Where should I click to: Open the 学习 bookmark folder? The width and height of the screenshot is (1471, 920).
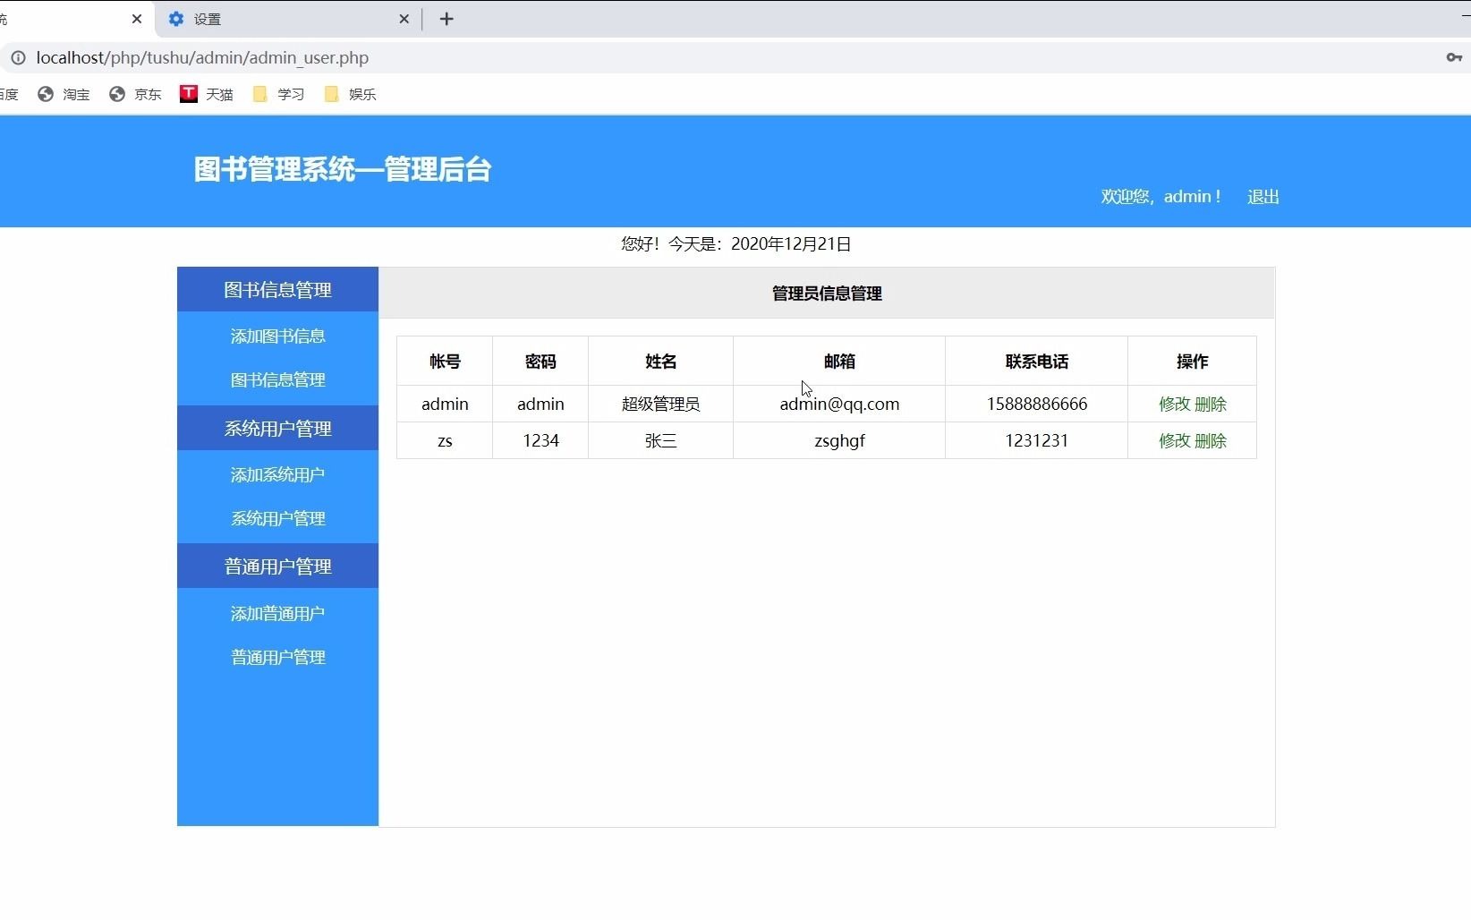(x=278, y=94)
